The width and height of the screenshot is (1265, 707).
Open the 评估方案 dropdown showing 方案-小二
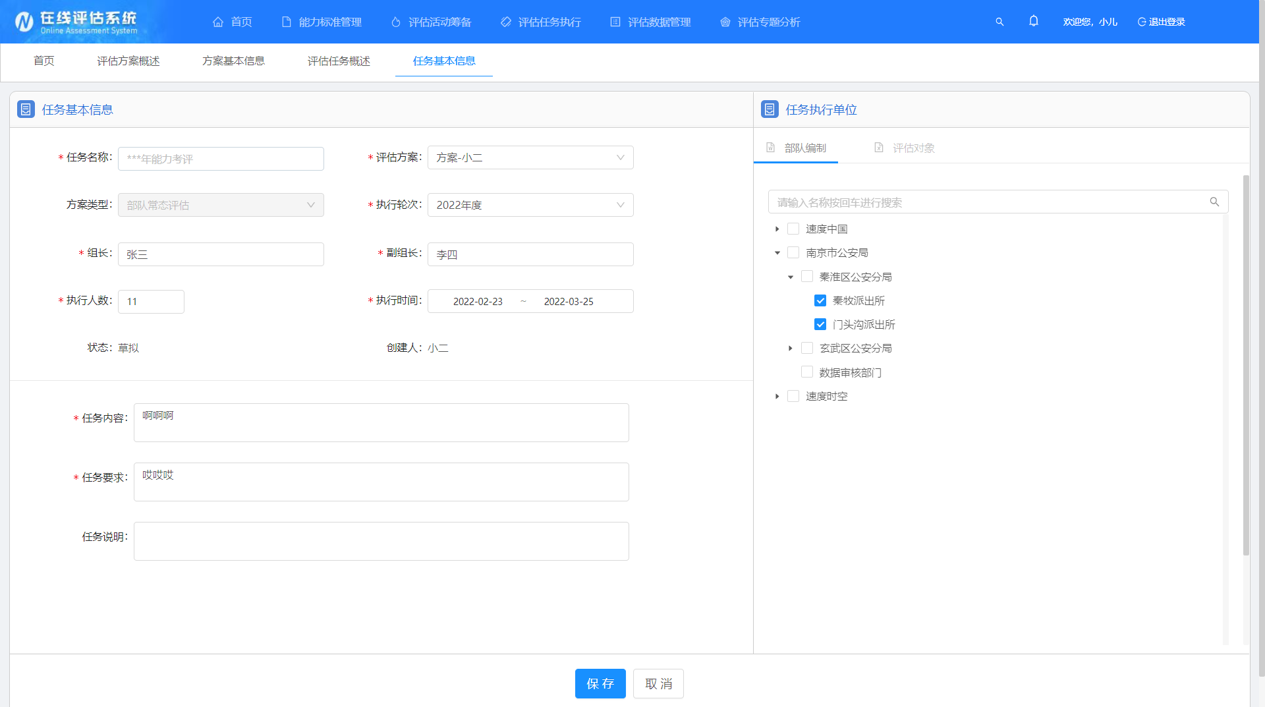(530, 157)
